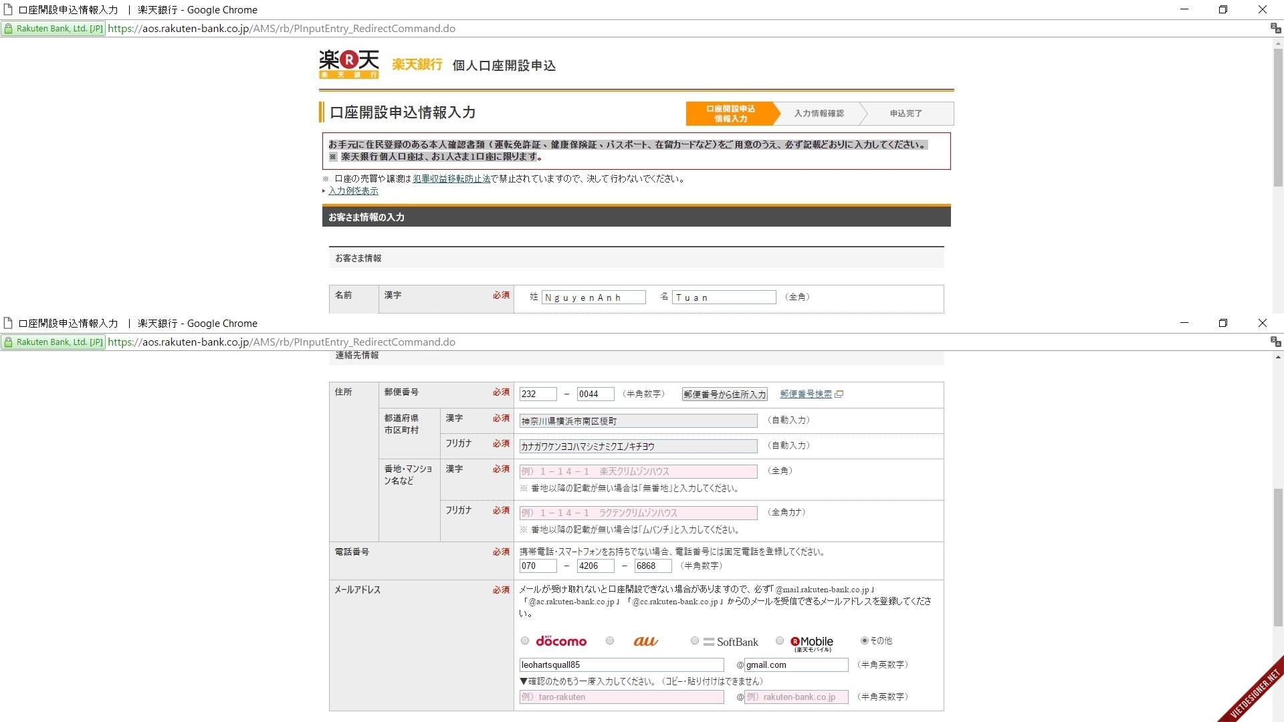Click the 電話番号 row label

tap(352, 552)
